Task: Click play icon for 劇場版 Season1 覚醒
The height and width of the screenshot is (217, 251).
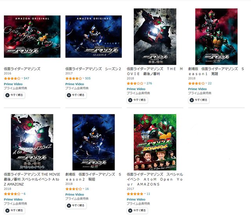Action: pyautogui.click(x=192, y=100)
